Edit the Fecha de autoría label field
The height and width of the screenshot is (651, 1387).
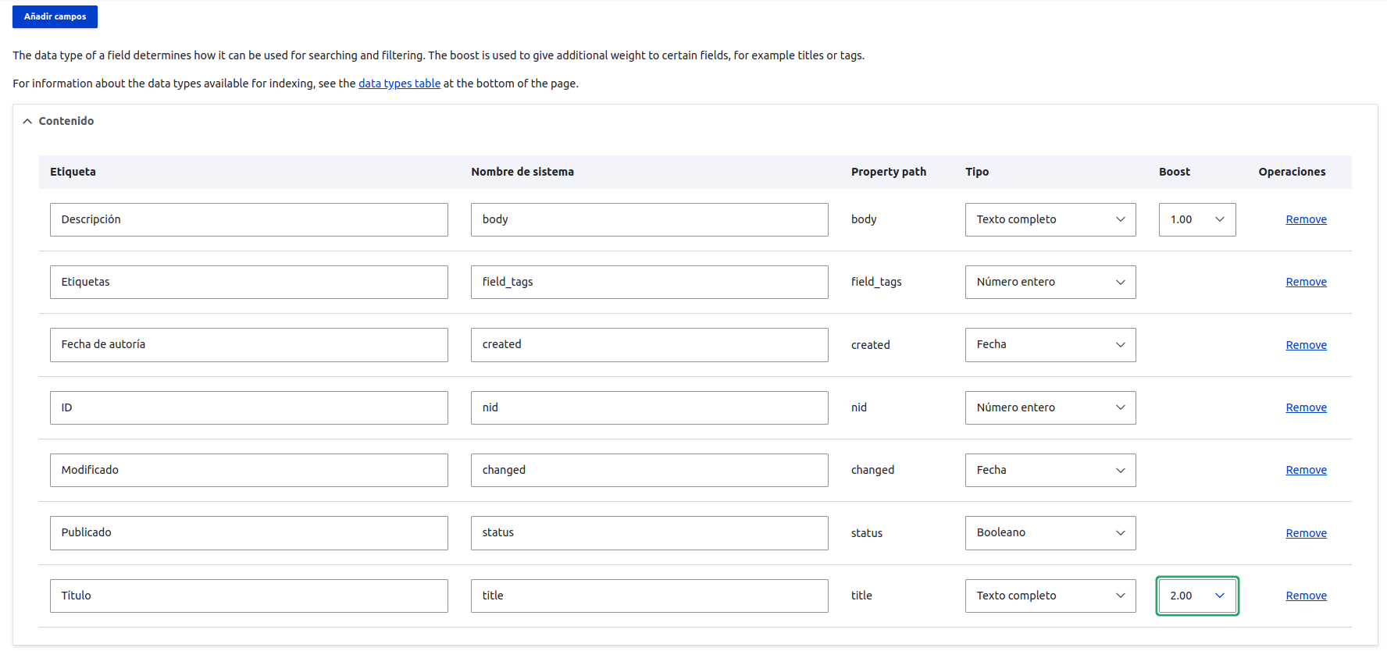click(249, 345)
